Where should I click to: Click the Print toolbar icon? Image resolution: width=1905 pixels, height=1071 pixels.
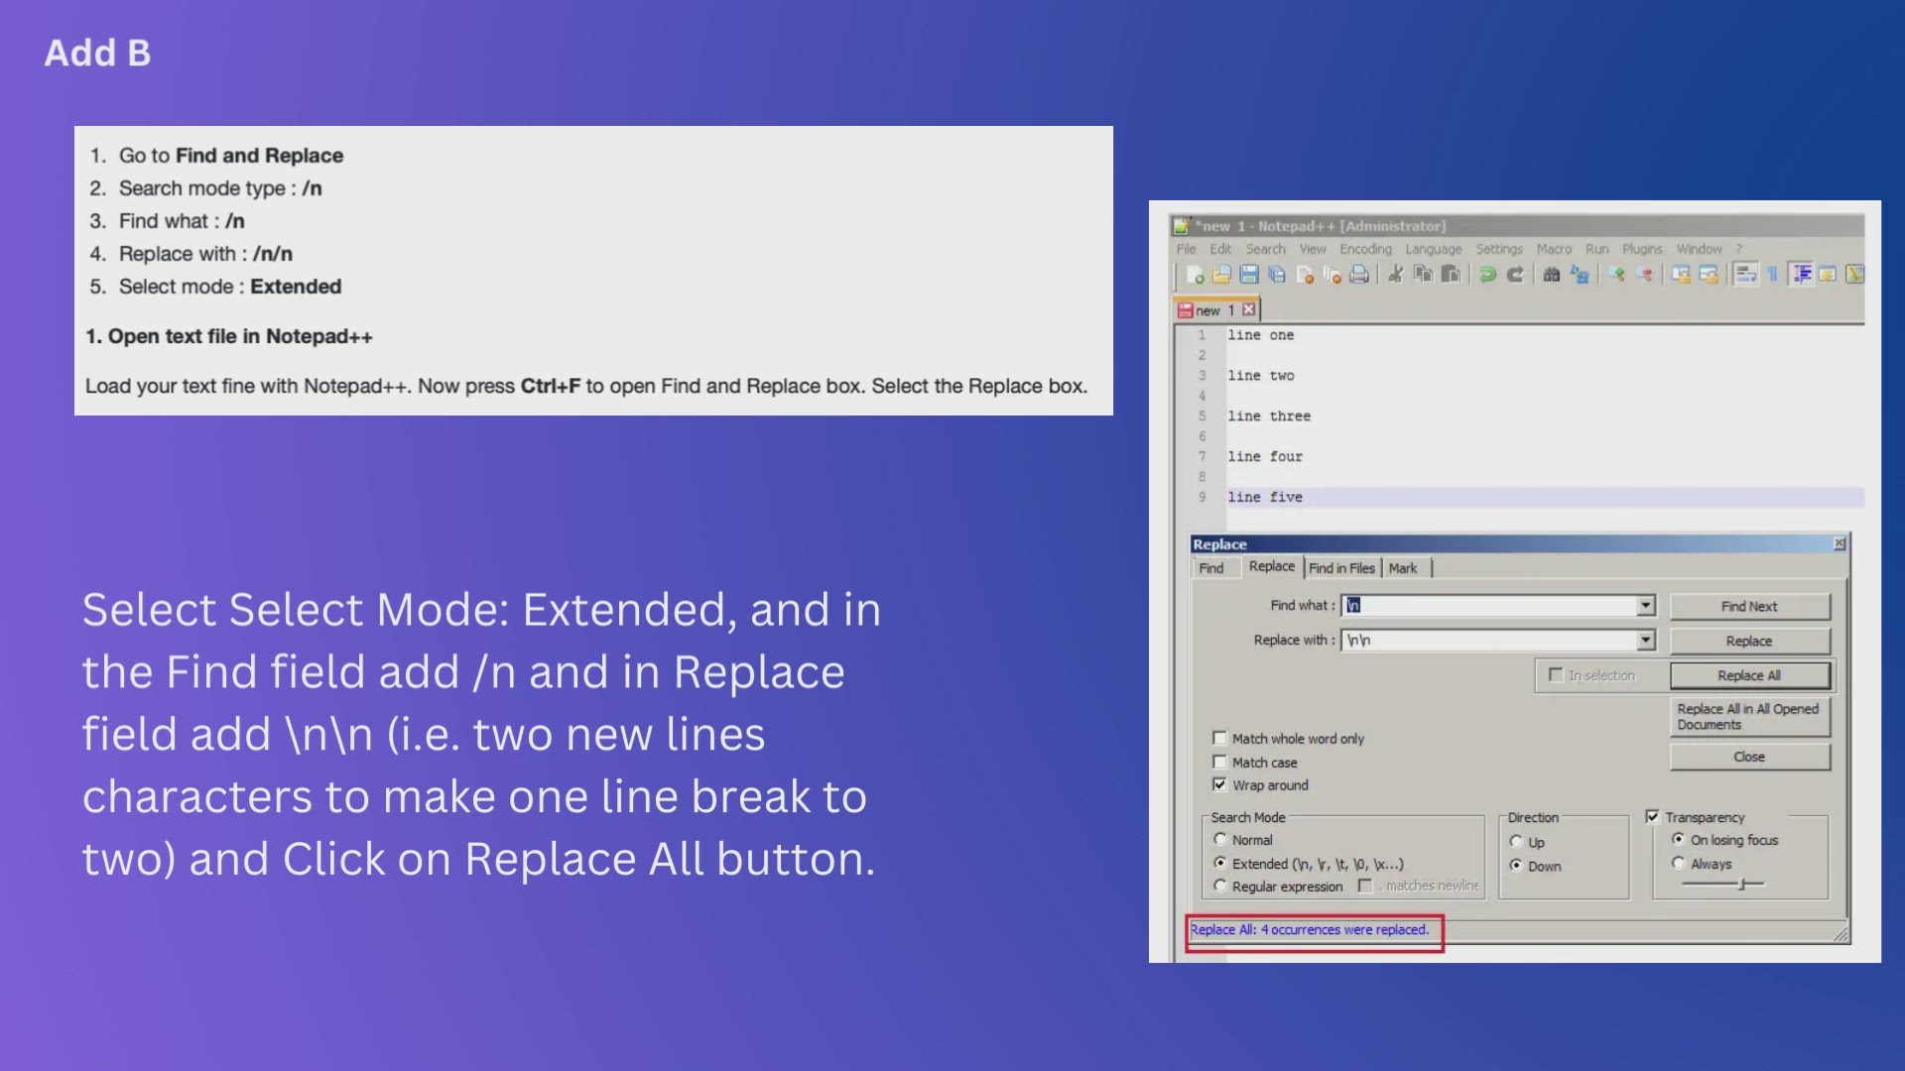[x=1359, y=275]
